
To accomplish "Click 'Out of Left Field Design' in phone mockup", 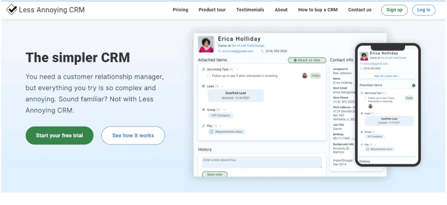I will 394,58.
